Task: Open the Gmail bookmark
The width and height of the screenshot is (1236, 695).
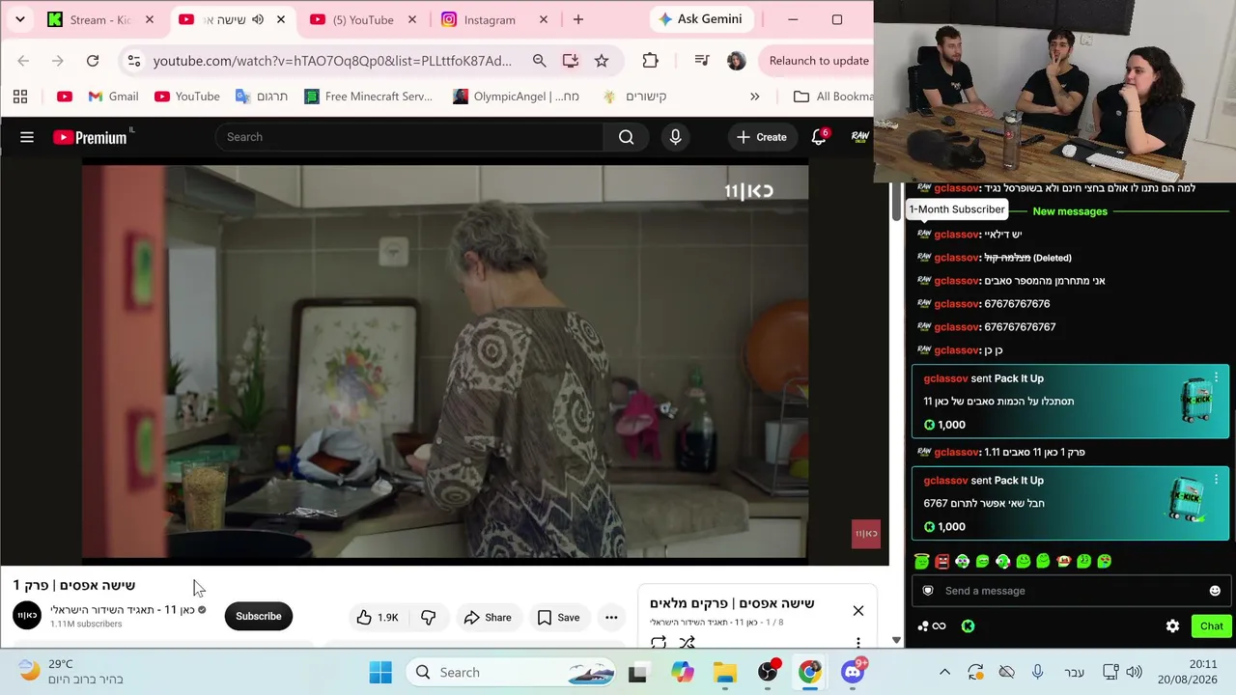Action: (x=113, y=97)
